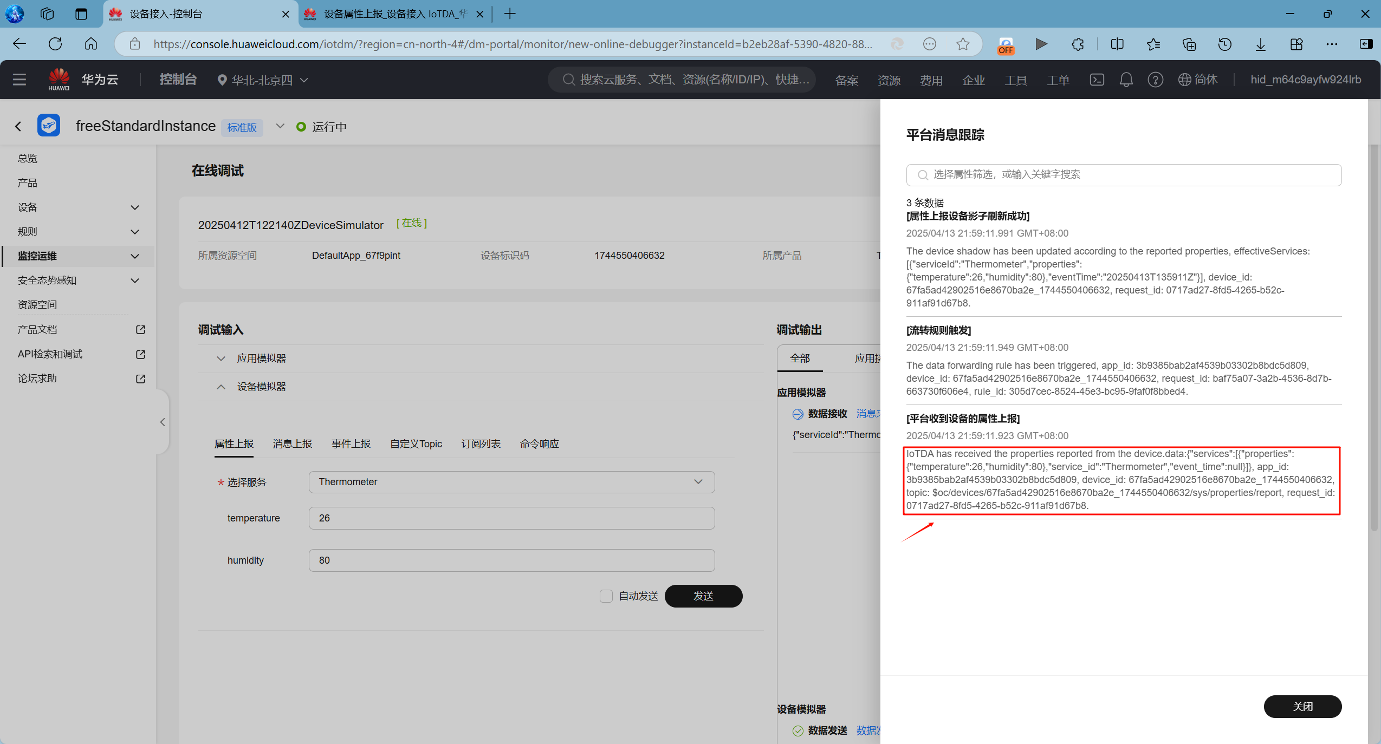Click the notification bell icon
This screenshot has height=744, width=1381.
[1126, 80]
